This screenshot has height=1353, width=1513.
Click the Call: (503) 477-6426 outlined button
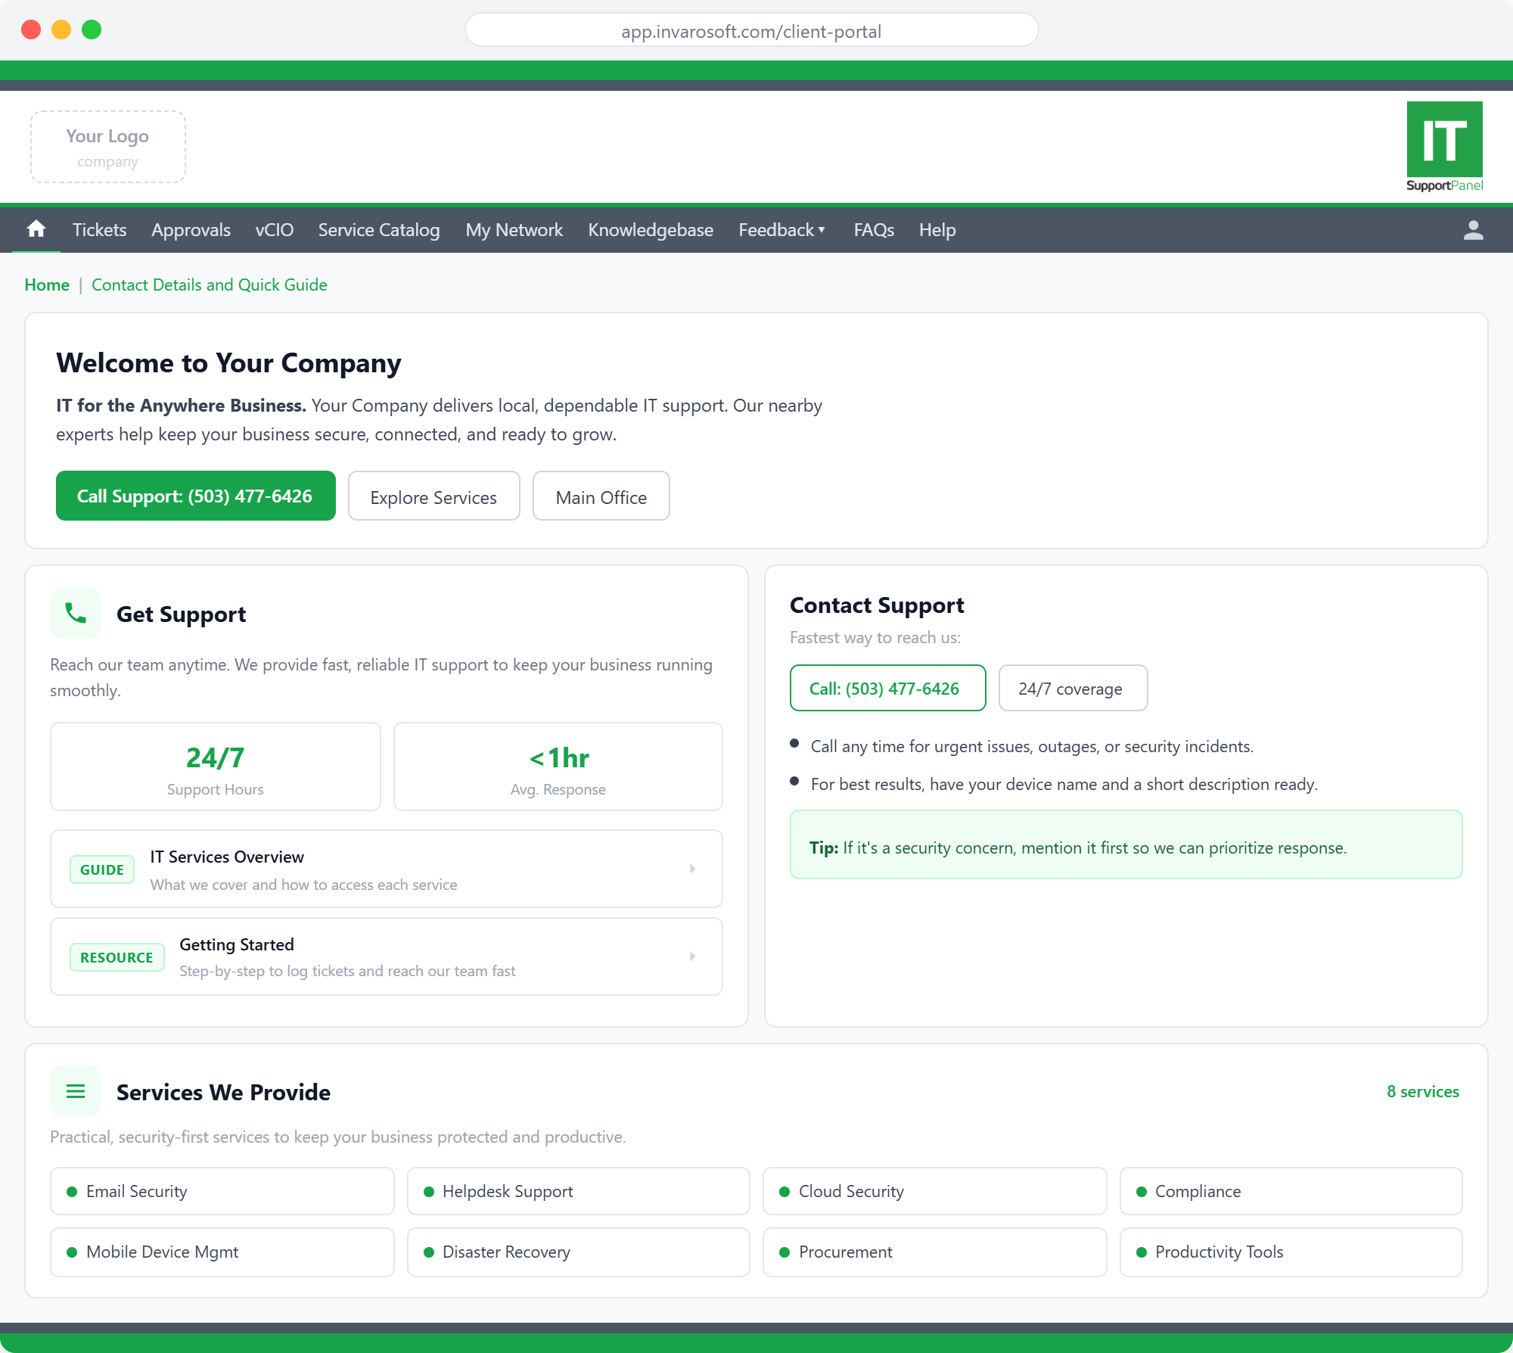click(887, 688)
